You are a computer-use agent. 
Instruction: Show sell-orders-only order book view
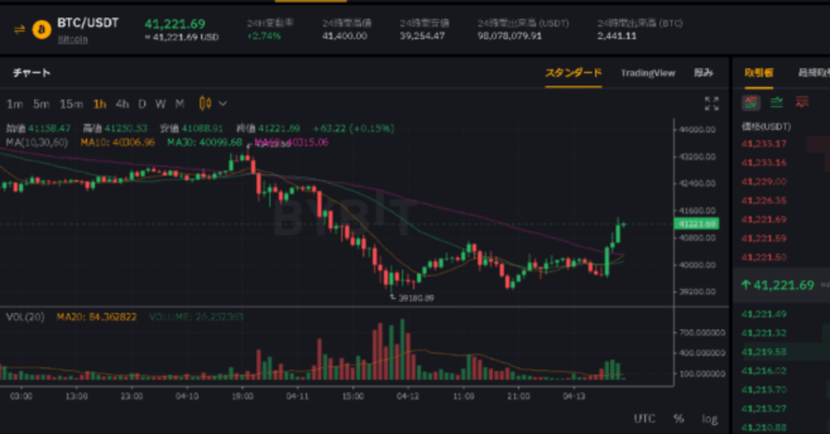802,102
